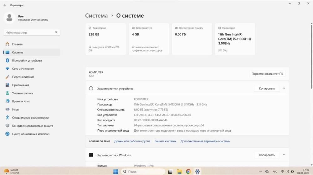Viewport: 313px width, 175px height.
Task: Click the battery tray icon
Action: tap(292, 172)
